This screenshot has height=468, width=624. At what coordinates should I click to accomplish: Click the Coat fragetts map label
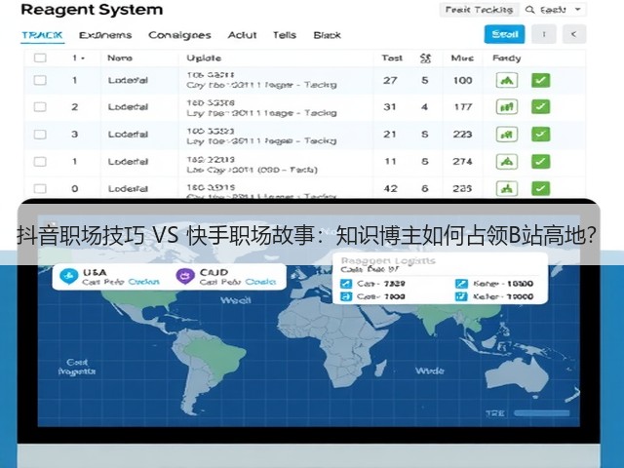point(77,367)
